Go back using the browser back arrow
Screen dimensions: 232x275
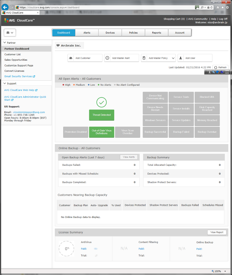click(x=5, y=7)
